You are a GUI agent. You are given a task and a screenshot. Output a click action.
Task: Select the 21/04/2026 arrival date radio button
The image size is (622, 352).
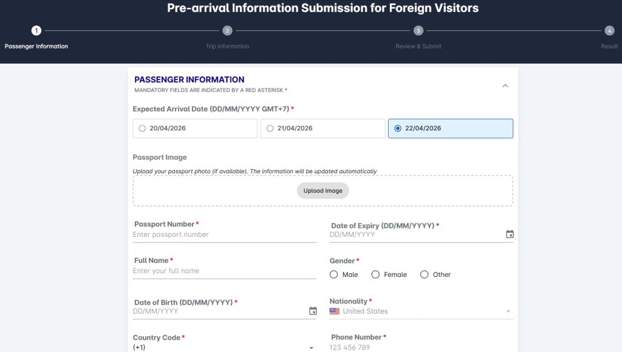pyautogui.click(x=269, y=128)
